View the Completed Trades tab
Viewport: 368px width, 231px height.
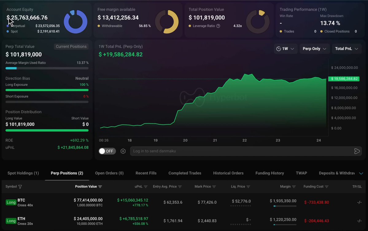185,173
